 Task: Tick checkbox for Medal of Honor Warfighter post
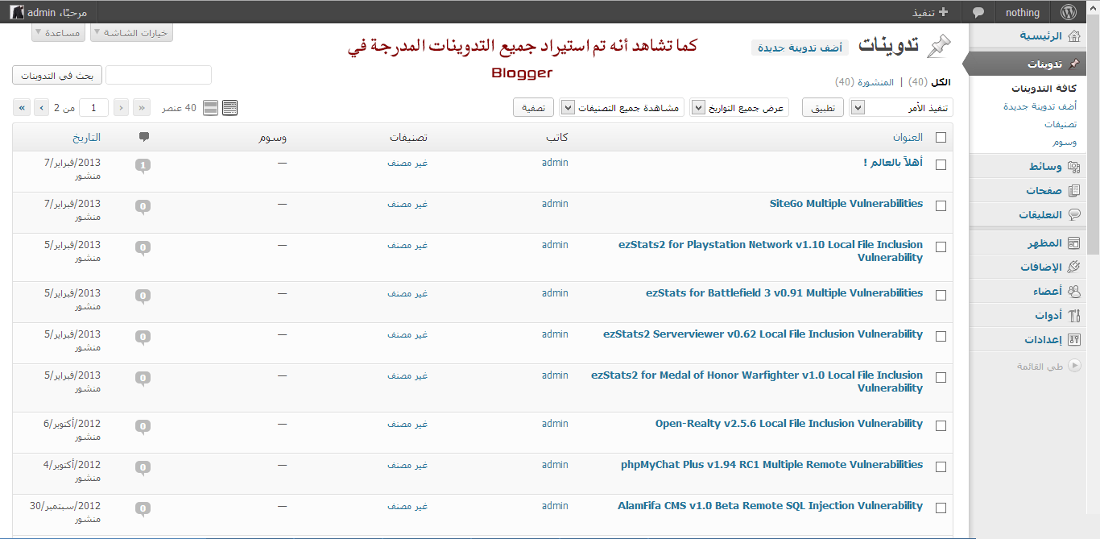point(941,377)
